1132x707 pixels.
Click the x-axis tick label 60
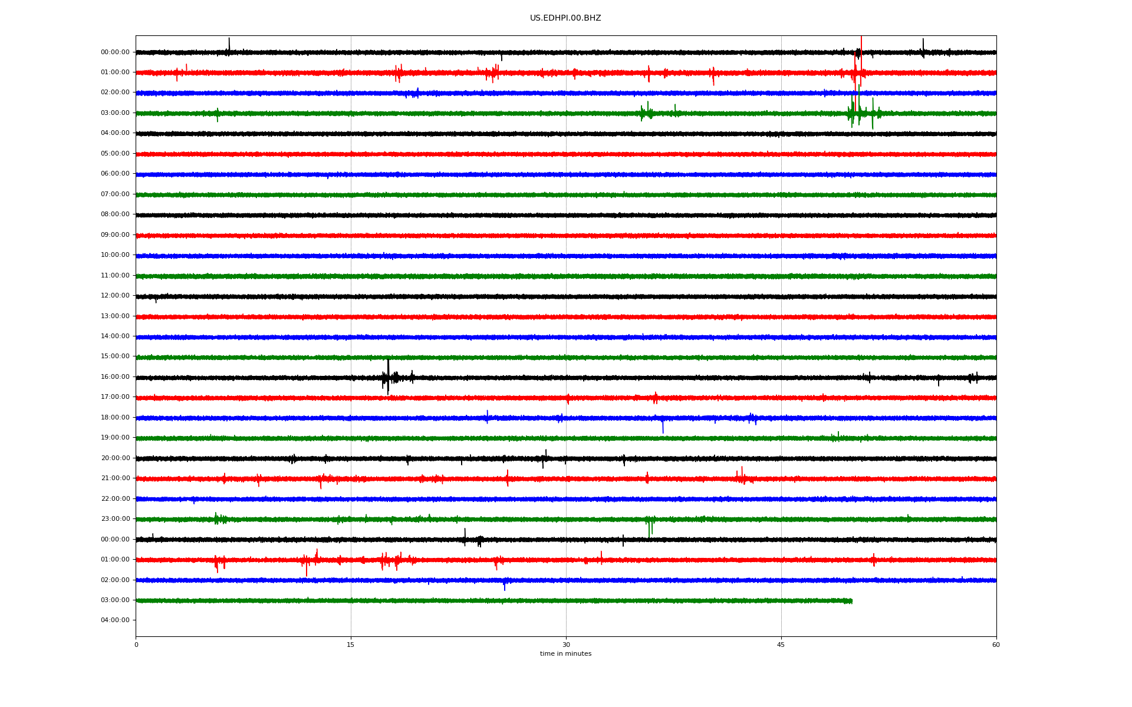[995, 645]
